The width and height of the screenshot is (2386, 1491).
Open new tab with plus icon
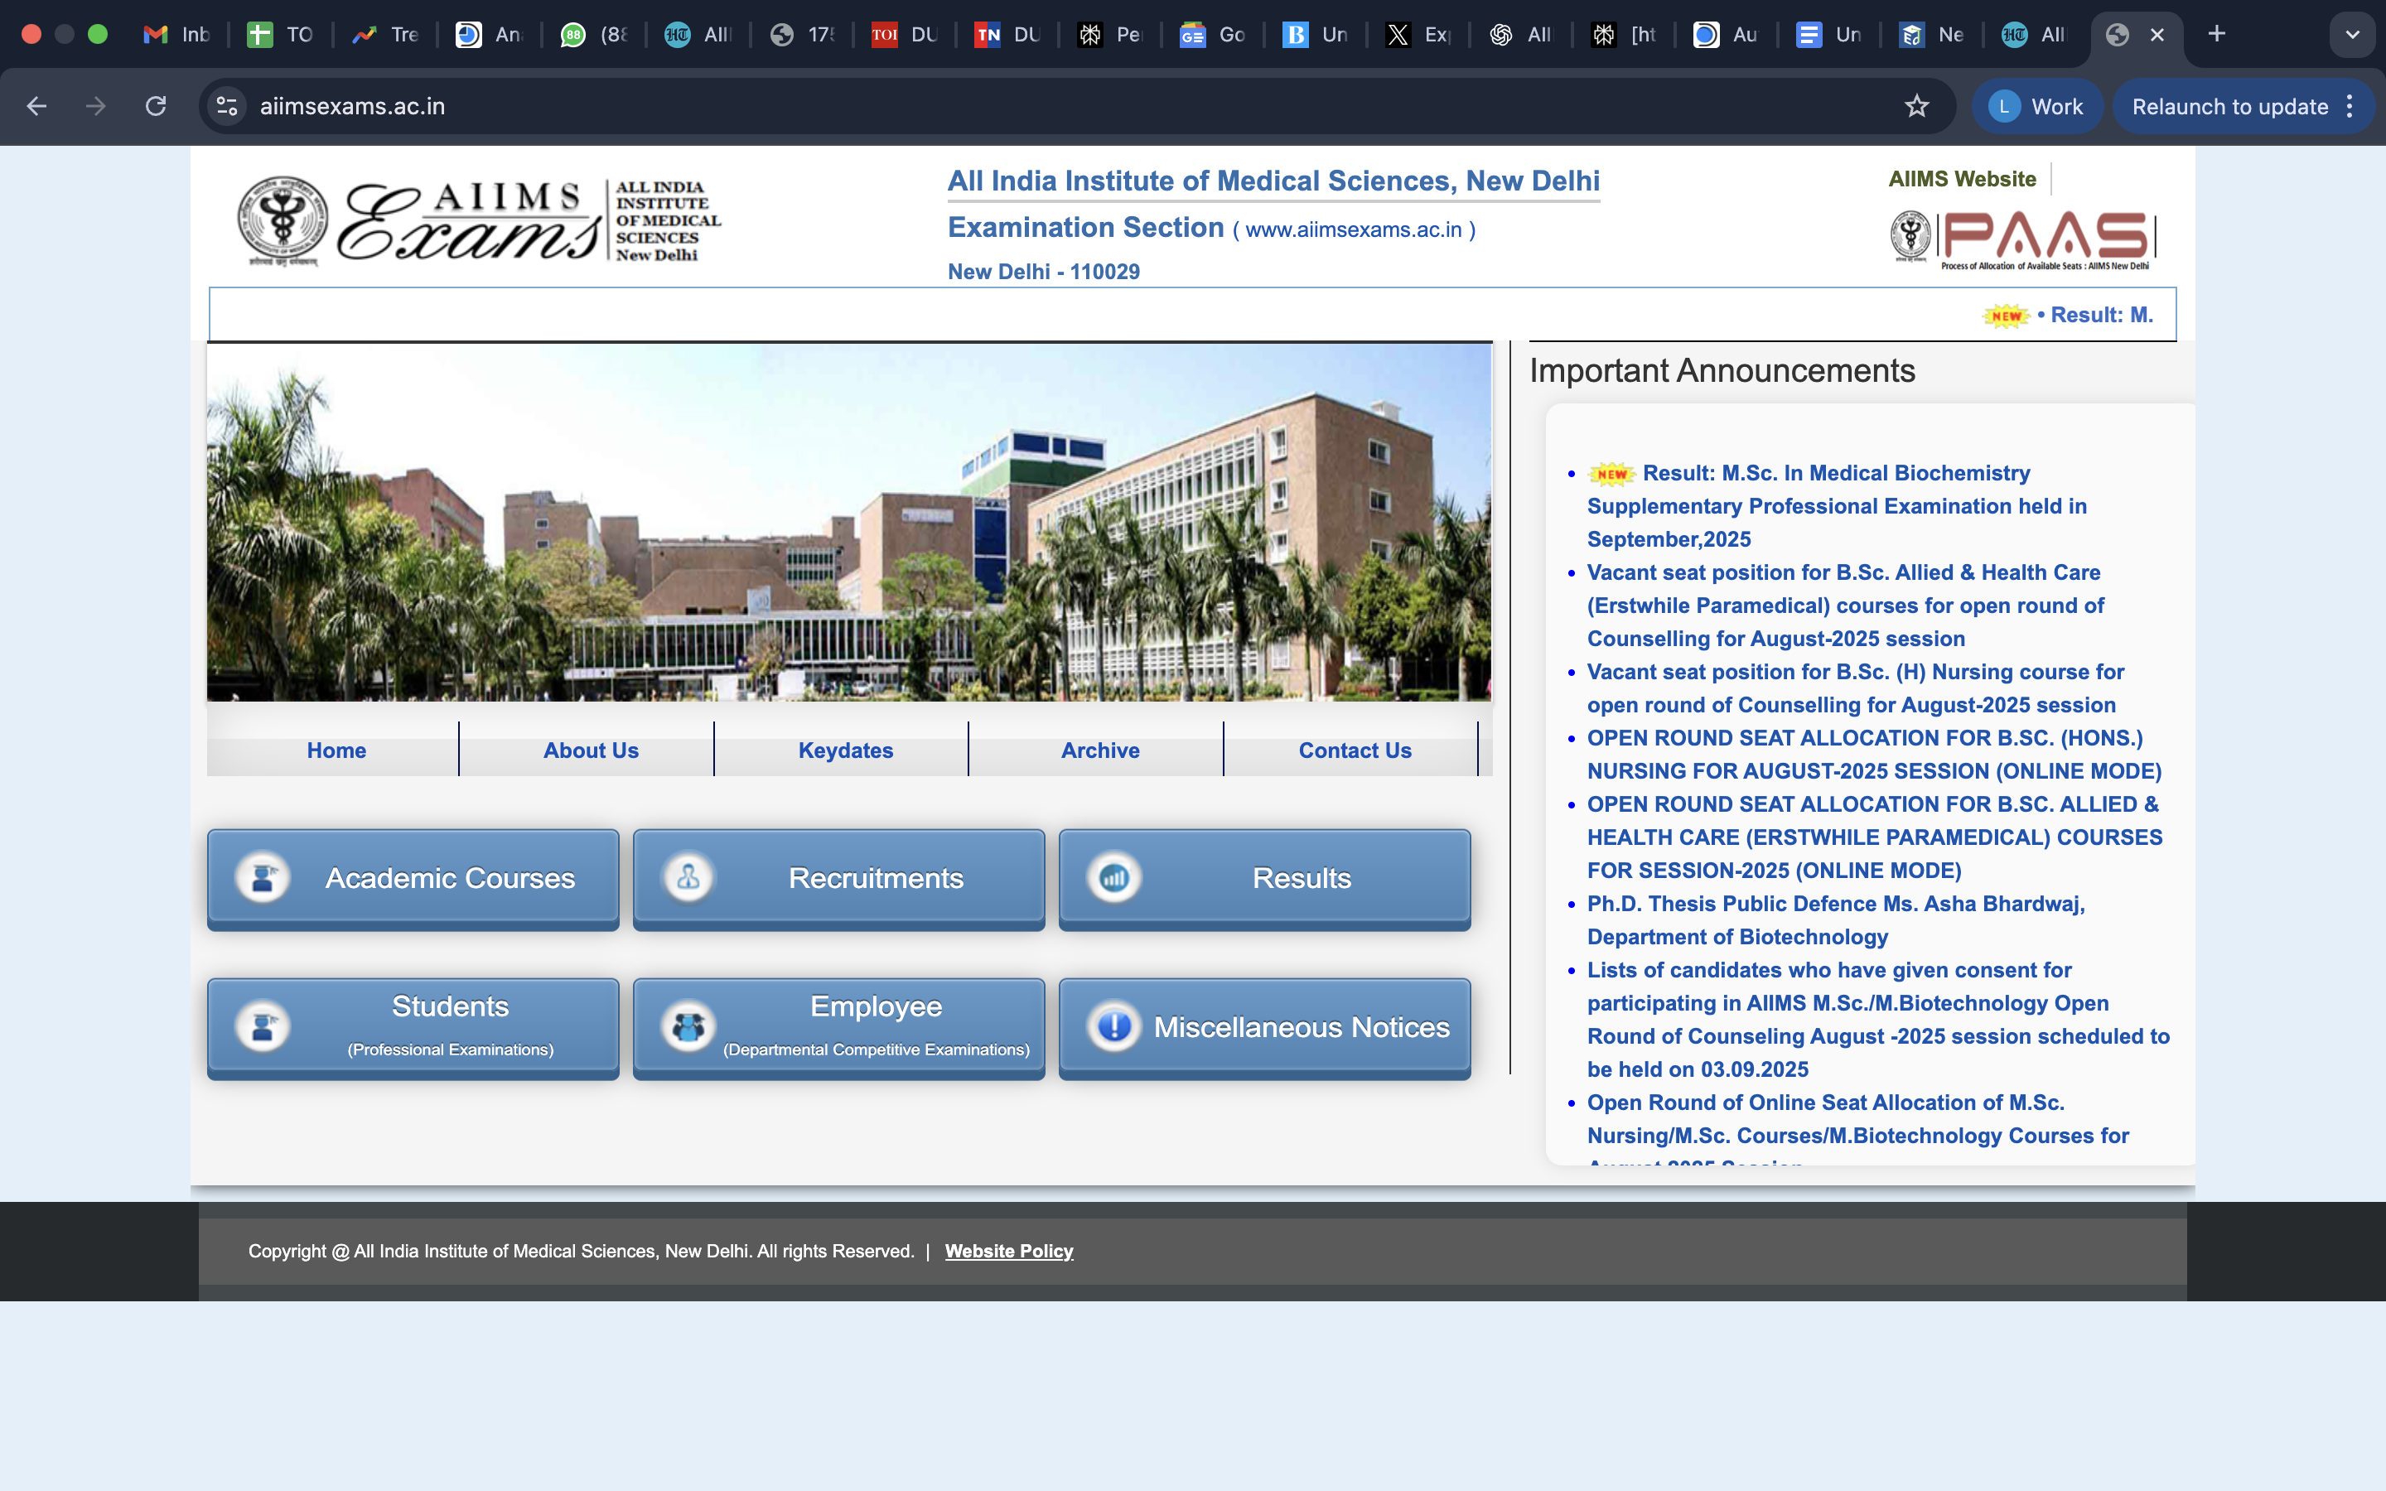click(2216, 35)
